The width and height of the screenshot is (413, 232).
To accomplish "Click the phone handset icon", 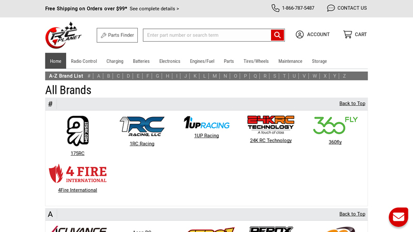I will point(275,8).
